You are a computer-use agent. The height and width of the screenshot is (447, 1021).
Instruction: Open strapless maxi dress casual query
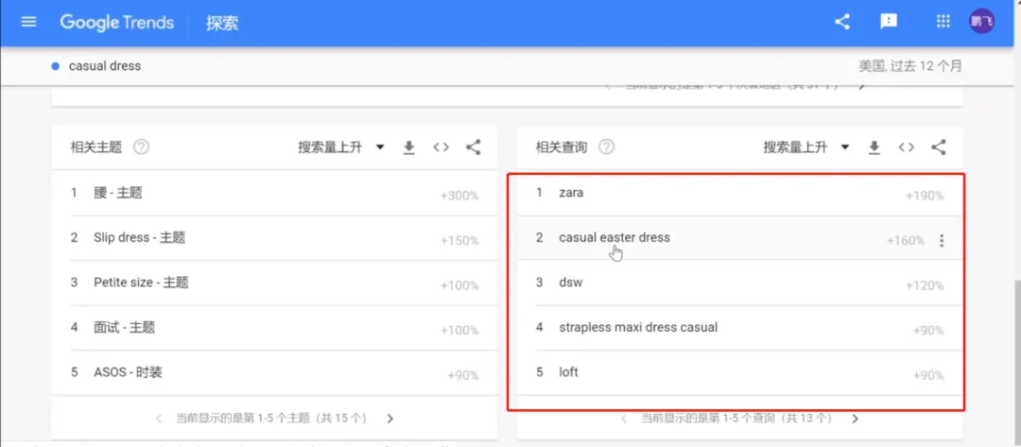click(x=739, y=328)
